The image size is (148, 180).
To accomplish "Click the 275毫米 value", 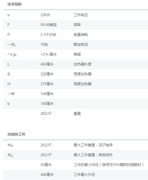I will point(47,84).
